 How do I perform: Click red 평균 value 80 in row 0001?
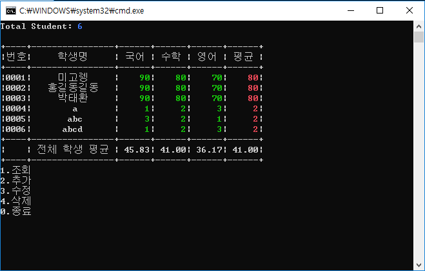coord(253,78)
